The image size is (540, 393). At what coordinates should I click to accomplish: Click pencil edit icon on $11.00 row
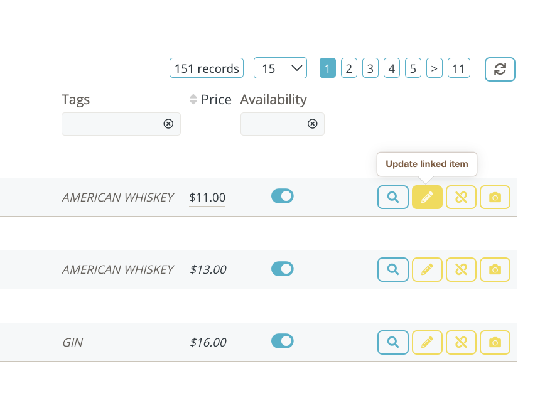427,197
